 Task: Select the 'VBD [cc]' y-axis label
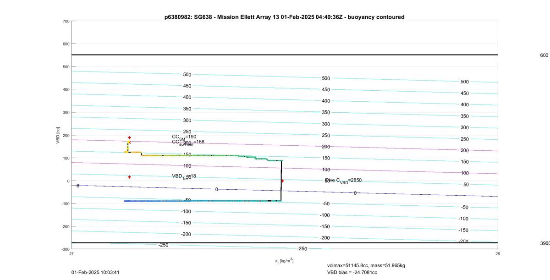click(x=58, y=135)
